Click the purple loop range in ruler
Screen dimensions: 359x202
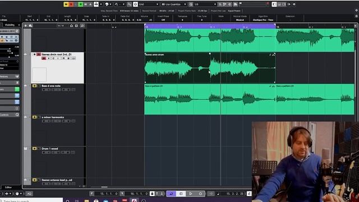210,26
